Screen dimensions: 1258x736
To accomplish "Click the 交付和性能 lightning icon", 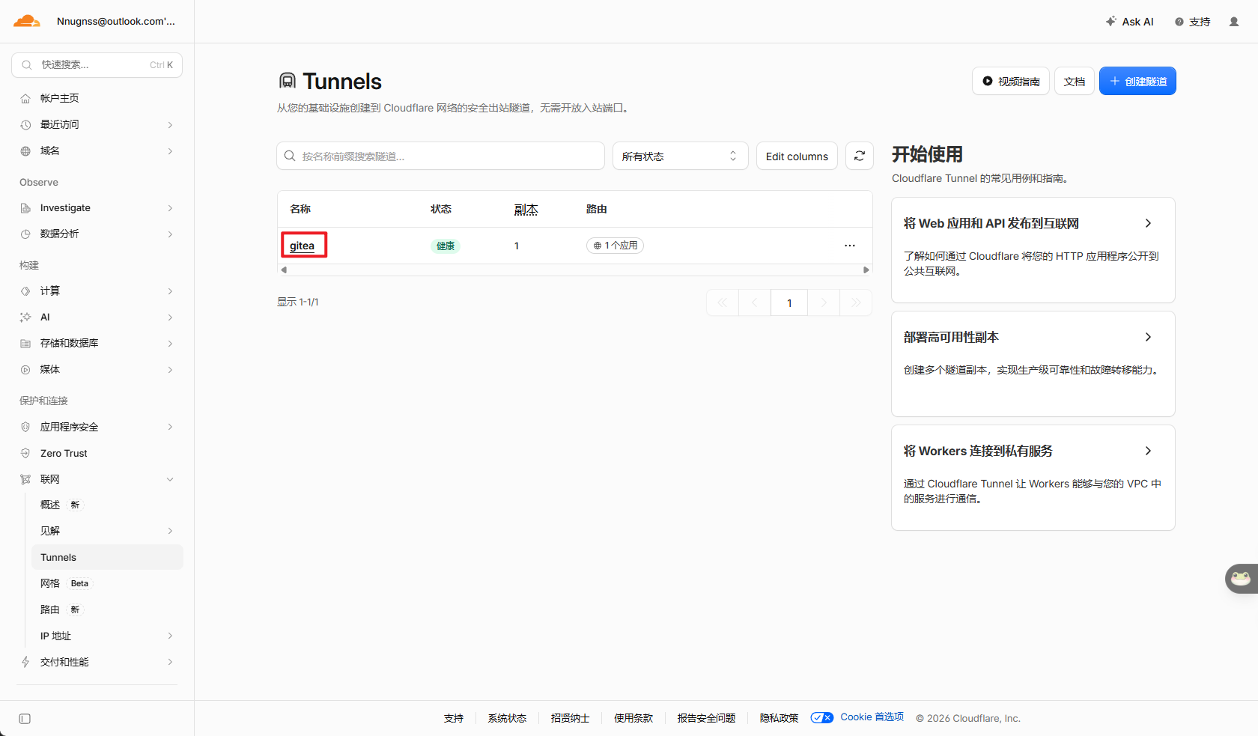I will (x=25, y=662).
